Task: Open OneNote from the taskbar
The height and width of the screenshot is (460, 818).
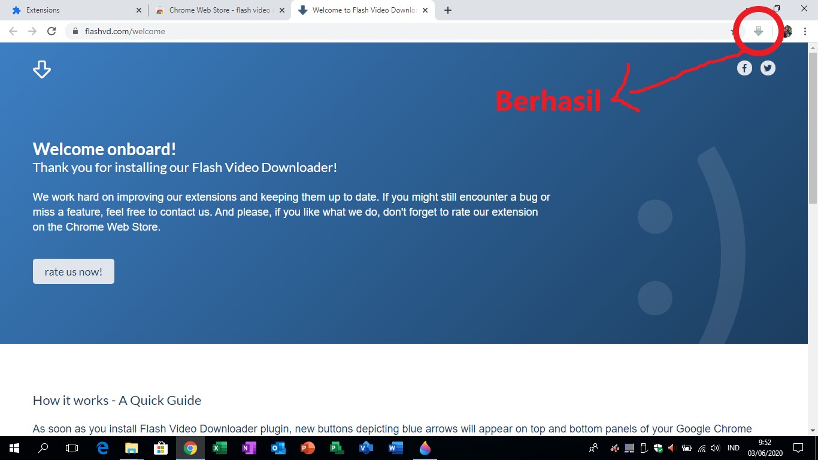Action: tap(249, 448)
